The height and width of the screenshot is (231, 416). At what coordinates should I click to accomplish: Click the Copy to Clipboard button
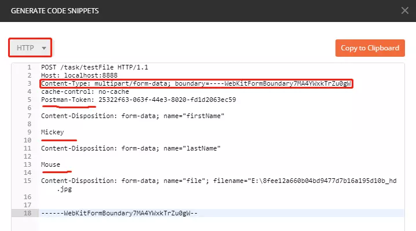[370, 48]
